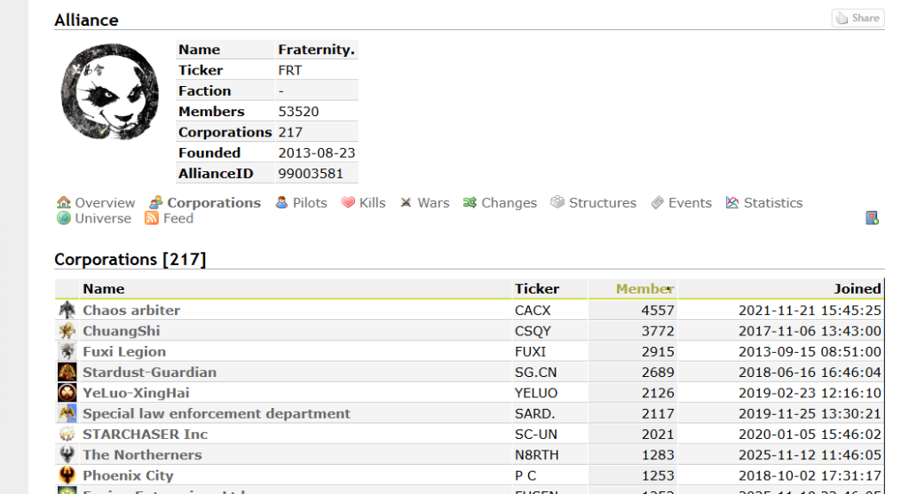Click the Universe globe icon
Viewport: 909px width, 494px height.
point(64,218)
